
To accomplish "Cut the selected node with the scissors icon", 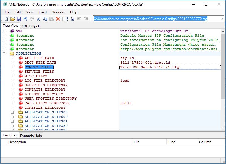I will click(x=38, y=19).
